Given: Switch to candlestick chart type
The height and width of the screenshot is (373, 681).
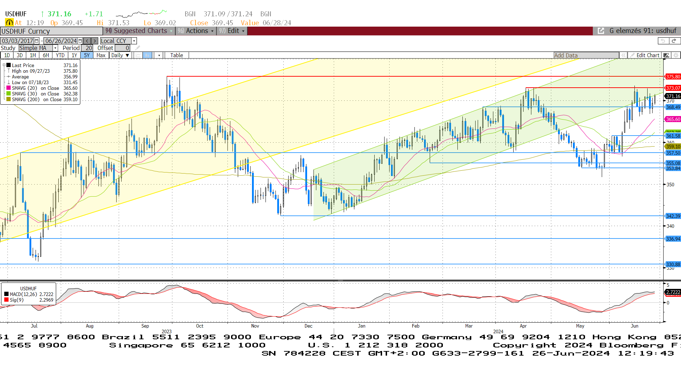Looking at the screenshot, I should tap(148, 55).
